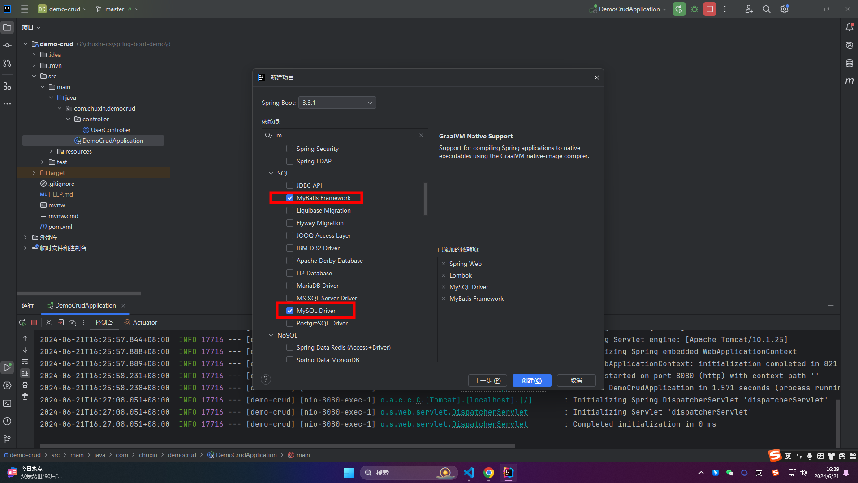858x483 pixels.
Task: Click the Windows taskbar search box
Action: [x=409, y=473]
